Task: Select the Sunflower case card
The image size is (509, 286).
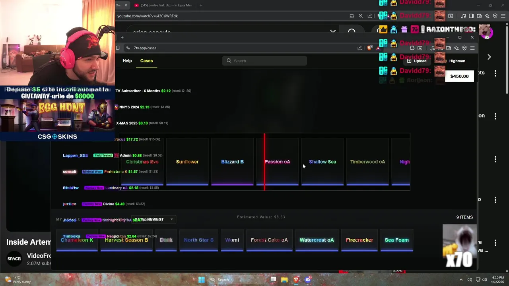Action: [x=187, y=162]
